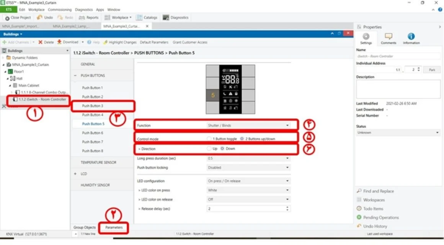Open the Apps menu
Screen dimensions: 444x245
click(100, 10)
